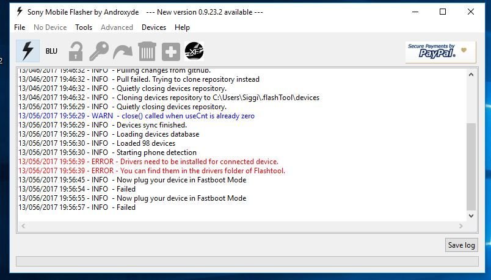This screenshot has height=280, width=491.
Task: Click the 19:56:45 'Now plug your device' line
Action: point(132,180)
